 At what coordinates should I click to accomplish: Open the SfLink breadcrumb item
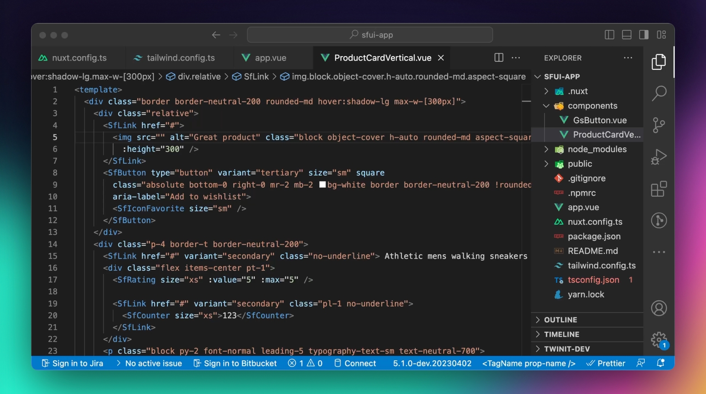251,77
